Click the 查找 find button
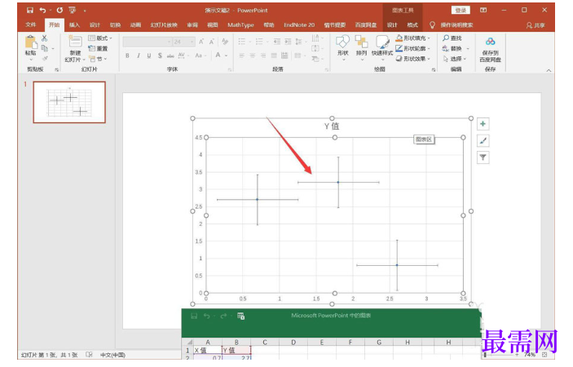The height and width of the screenshot is (367, 573). coord(452,38)
